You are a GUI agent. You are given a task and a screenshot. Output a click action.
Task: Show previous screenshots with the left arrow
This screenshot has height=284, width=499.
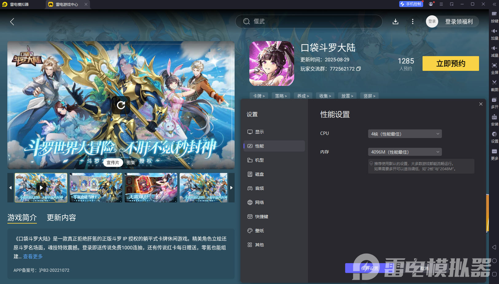point(10,188)
